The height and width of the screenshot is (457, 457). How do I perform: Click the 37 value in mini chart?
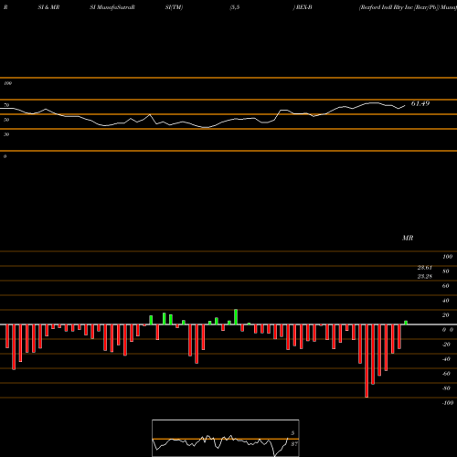click(294, 444)
